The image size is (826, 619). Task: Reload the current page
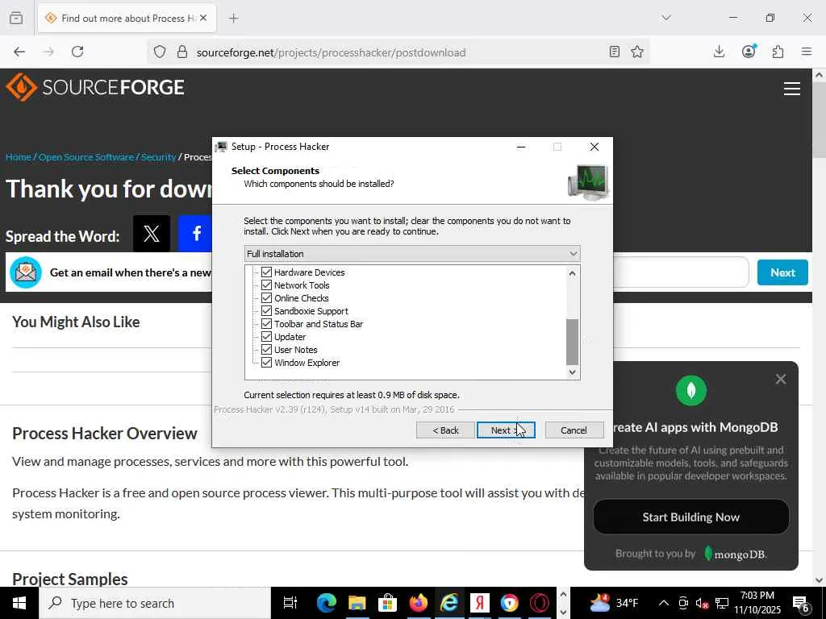tap(77, 52)
